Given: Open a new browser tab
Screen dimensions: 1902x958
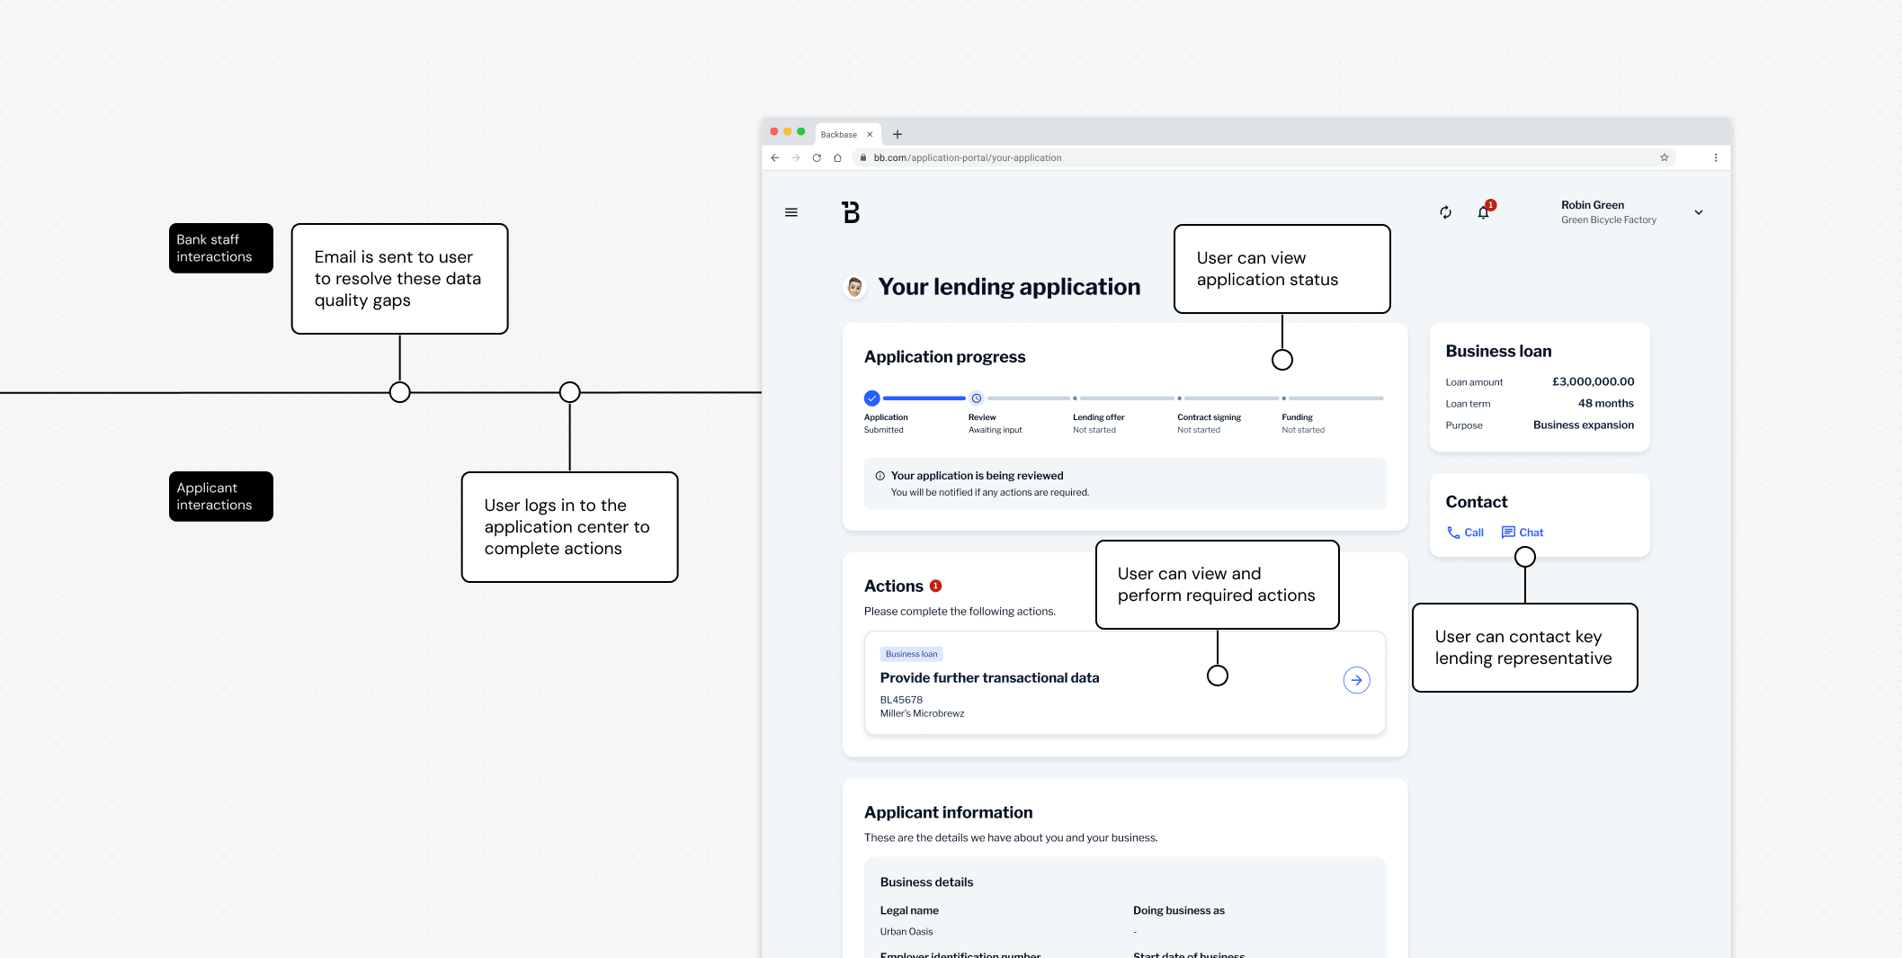Looking at the screenshot, I should click(x=897, y=134).
